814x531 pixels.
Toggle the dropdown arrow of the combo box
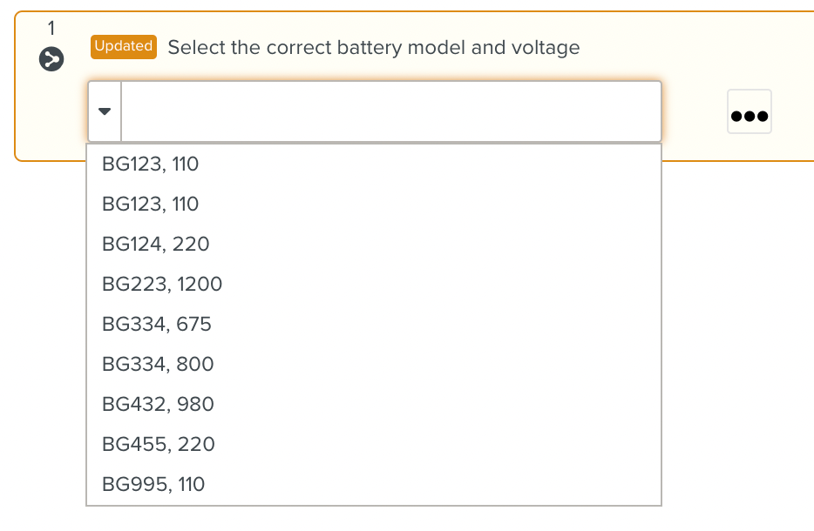click(105, 111)
